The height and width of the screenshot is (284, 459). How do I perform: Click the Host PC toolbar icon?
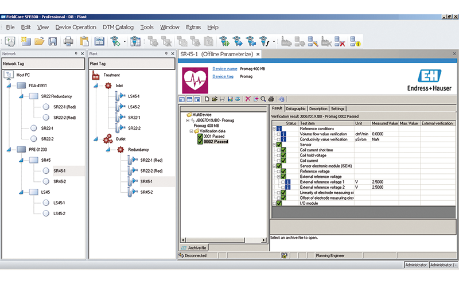[10, 41]
